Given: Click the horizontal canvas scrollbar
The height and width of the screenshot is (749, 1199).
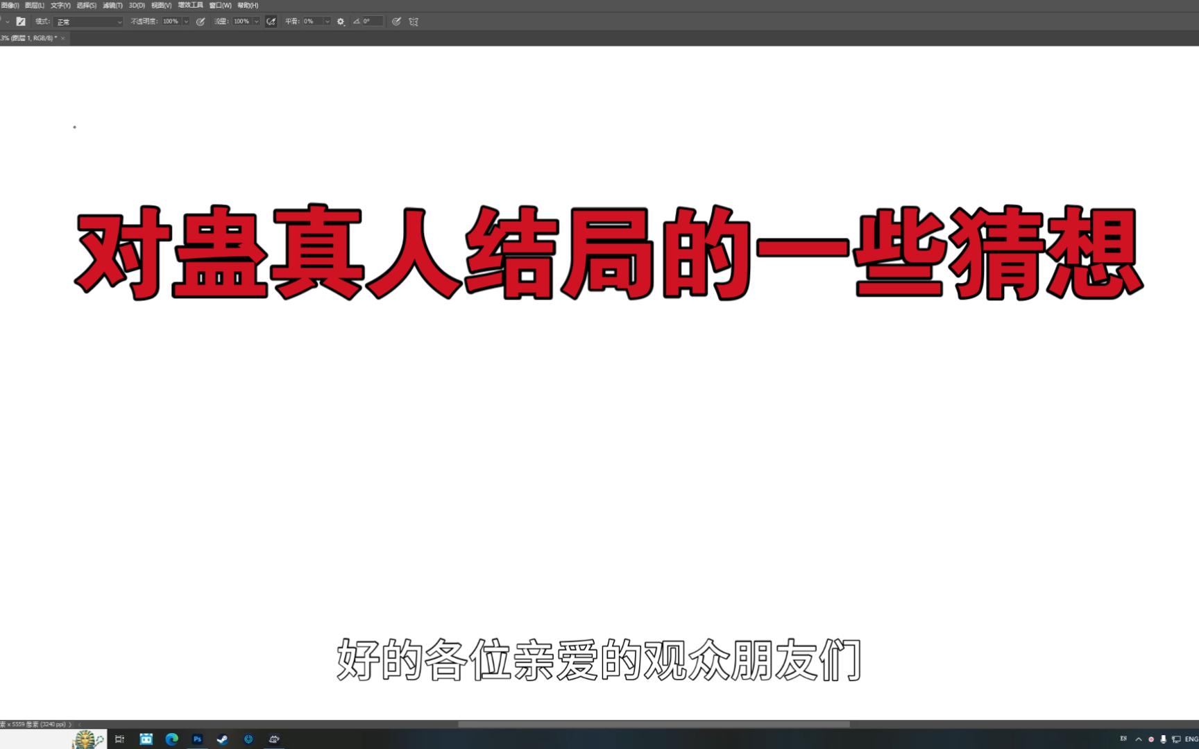Looking at the screenshot, I should pos(654,724).
